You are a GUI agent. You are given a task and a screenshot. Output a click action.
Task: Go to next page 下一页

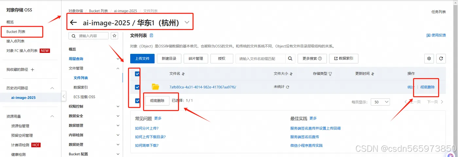[435, 102]
